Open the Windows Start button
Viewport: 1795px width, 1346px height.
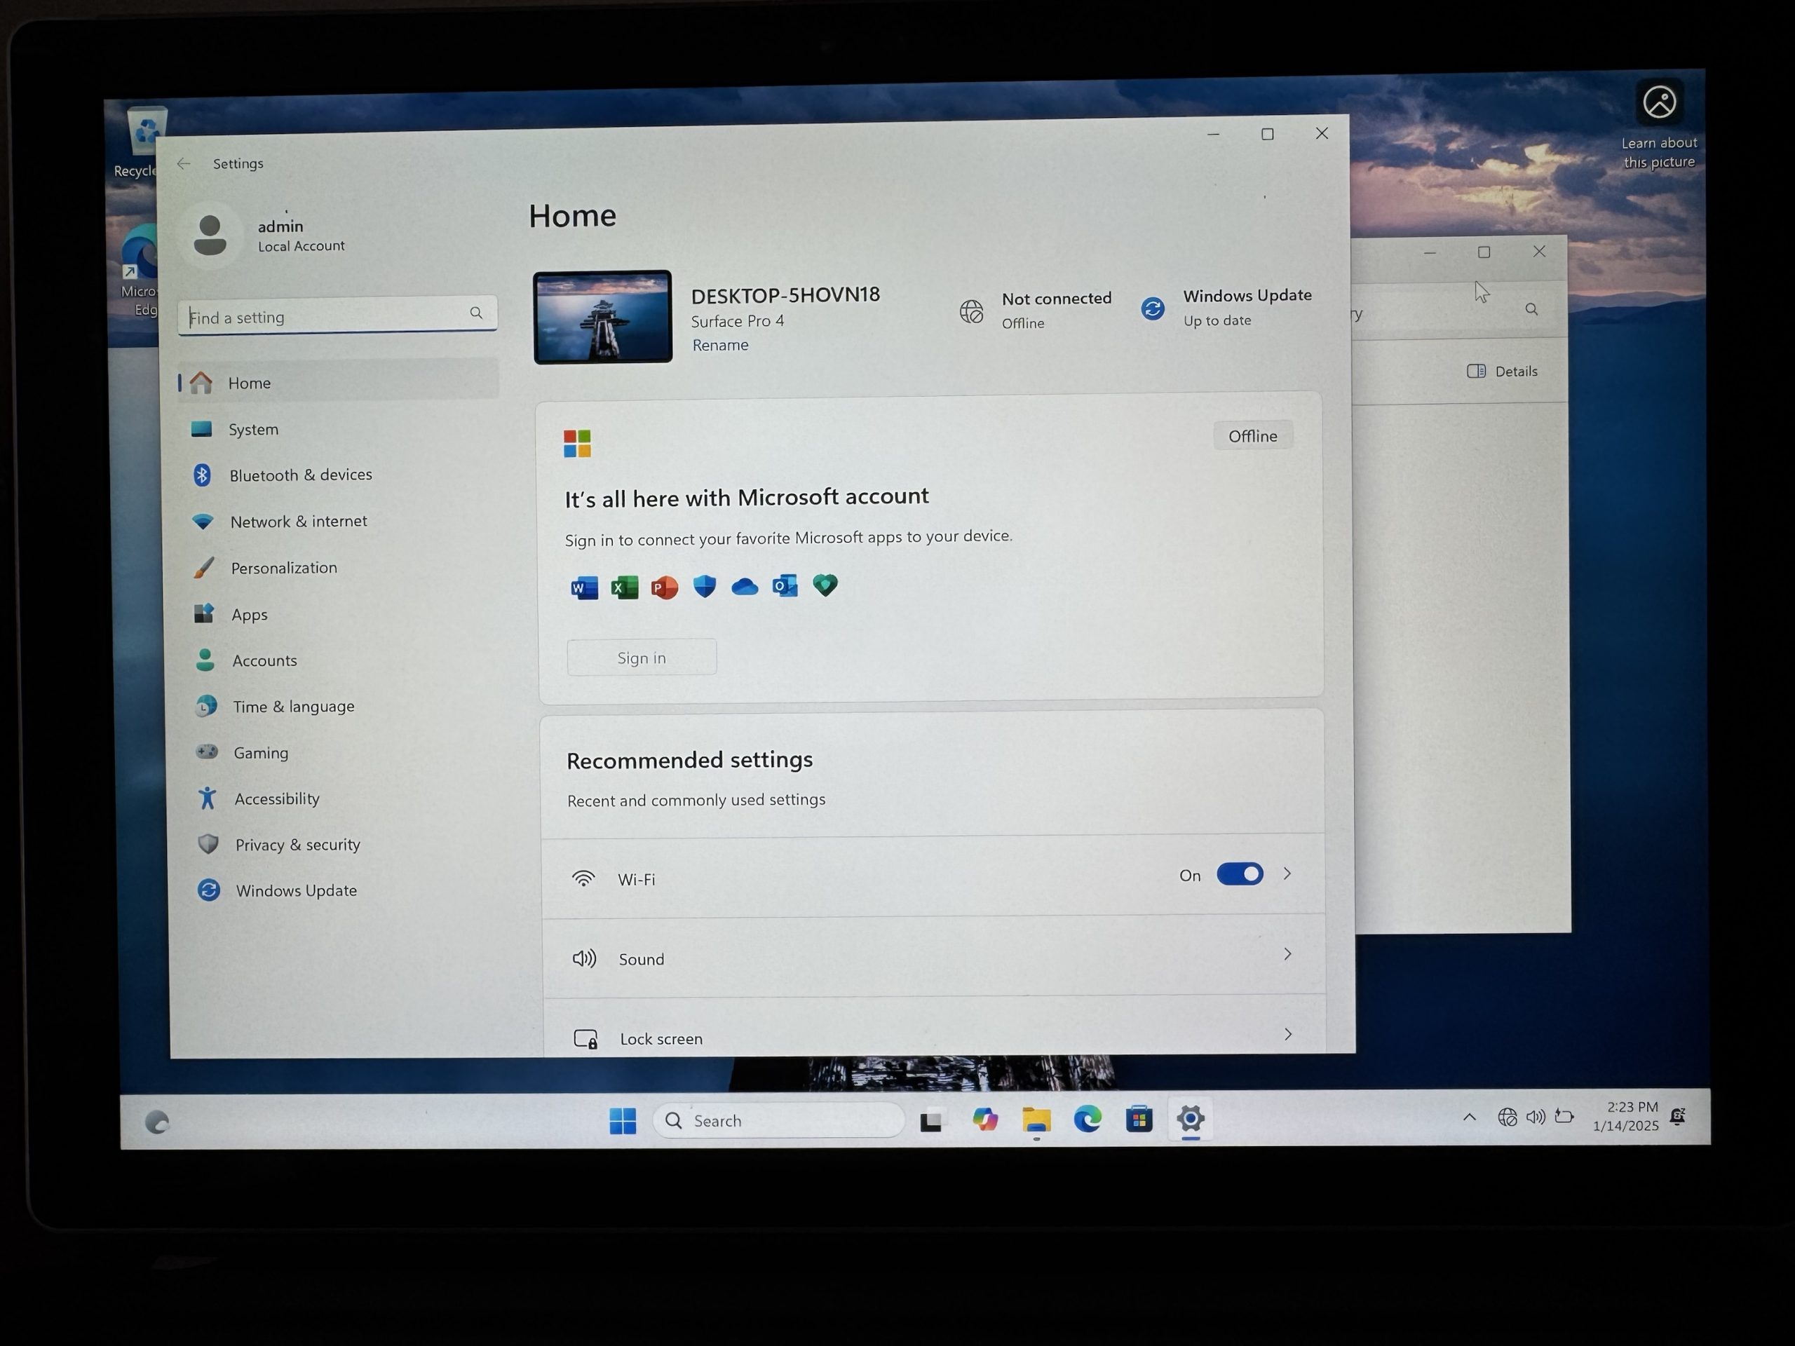pos(623,1121)
